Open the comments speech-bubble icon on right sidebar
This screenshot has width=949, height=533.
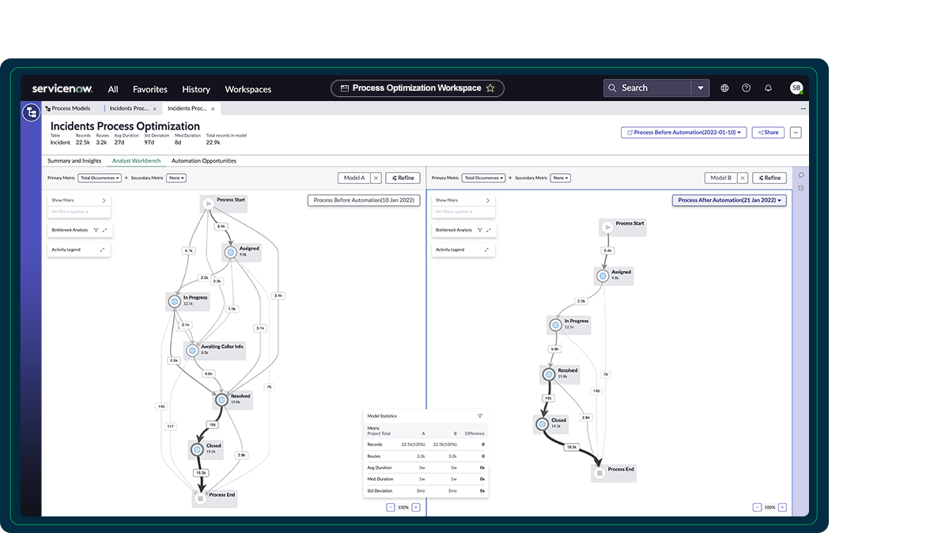(800, 175)
